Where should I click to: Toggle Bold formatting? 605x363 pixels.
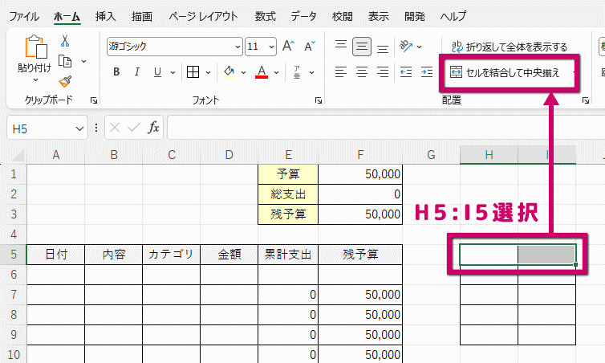coord(116,72)
